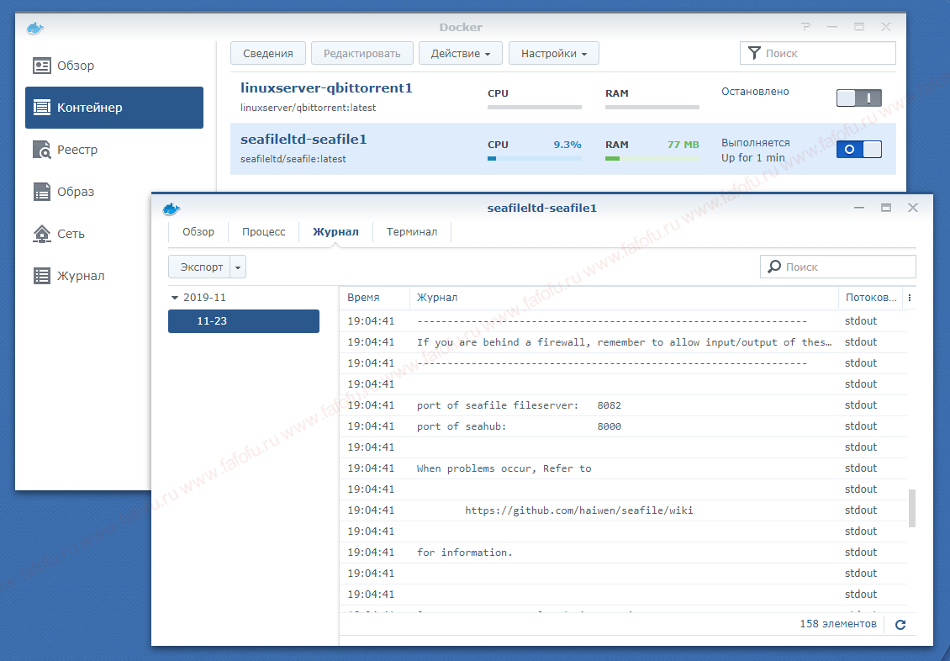Turn on the linuxserver-qbittorrent1 container switch
950x661 pixels.
(858, 98)
